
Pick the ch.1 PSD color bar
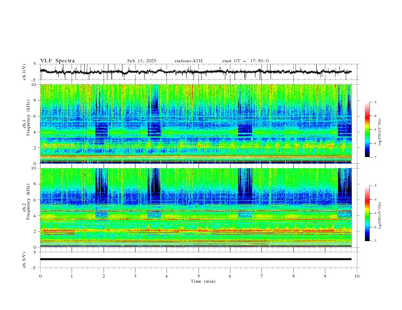pyautogui.click(x=367, y=130)
